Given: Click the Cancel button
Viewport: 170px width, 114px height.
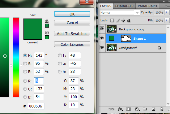Looking at the screenshot, I should (72, 23).
